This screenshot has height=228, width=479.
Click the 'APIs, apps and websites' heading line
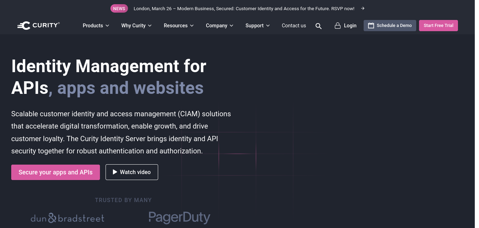point(107,88)
